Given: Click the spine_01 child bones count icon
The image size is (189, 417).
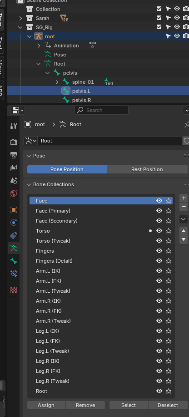Looking at the screenshot, I should click(108, 82).
